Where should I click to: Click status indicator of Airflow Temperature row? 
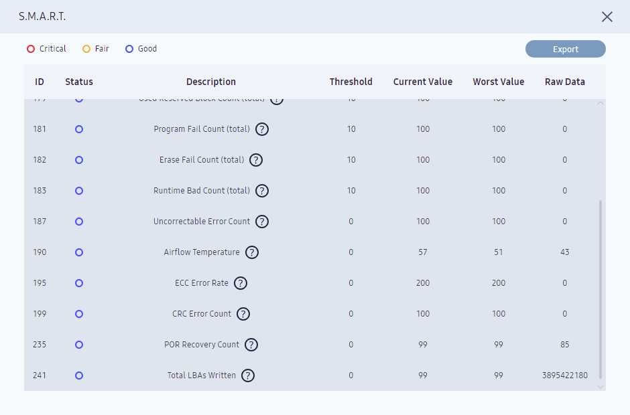tap(79, 252)
